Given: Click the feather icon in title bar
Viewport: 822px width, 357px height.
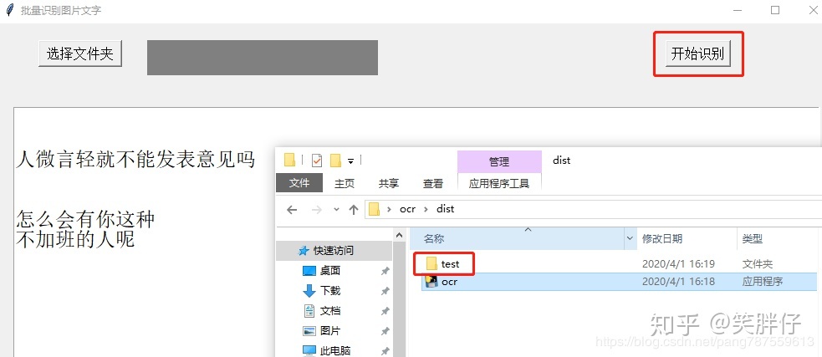Looking at the screenshot, I should (x=9, y=10).
